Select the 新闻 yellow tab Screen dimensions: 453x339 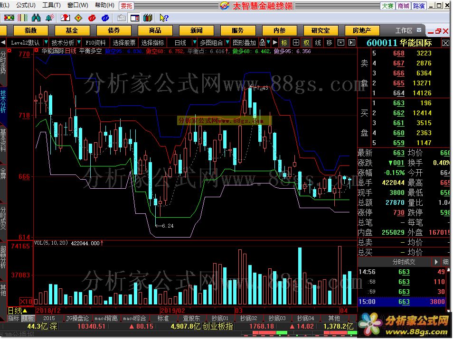tap(197, 31)
